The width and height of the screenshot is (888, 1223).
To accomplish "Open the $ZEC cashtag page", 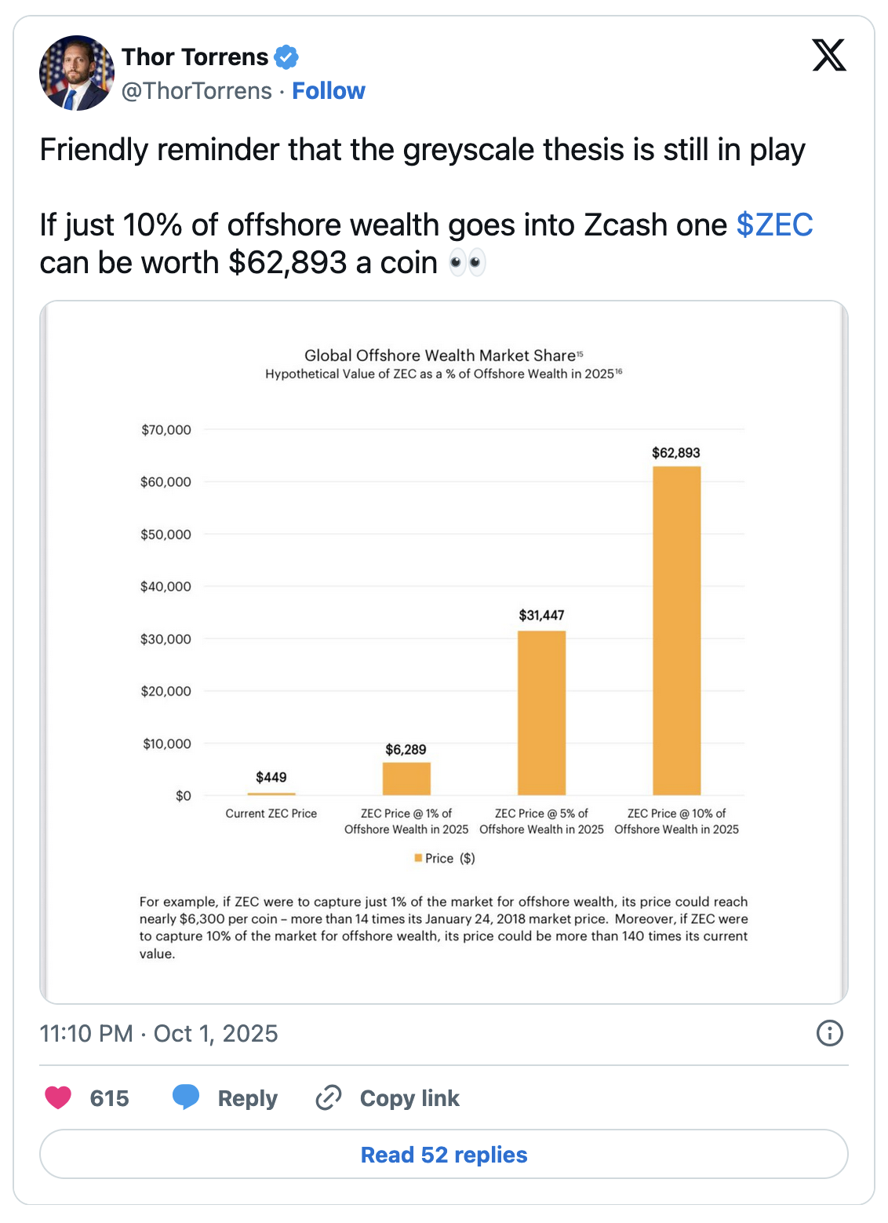I will point(773,225).
